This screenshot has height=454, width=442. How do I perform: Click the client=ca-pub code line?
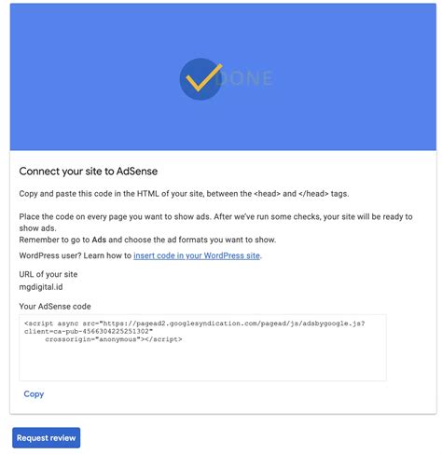tap(89, 331)
